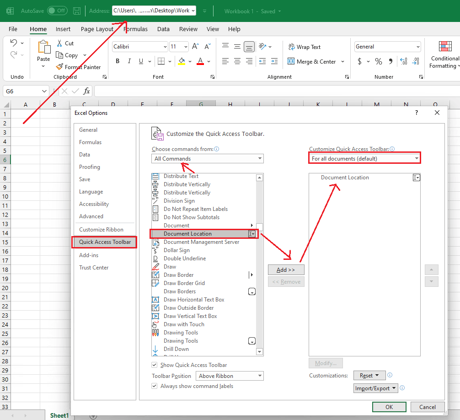Click the Format Painter brush icon
This screenshot has width=460, height=420.
pyautogui.click(x=59, y=67)
